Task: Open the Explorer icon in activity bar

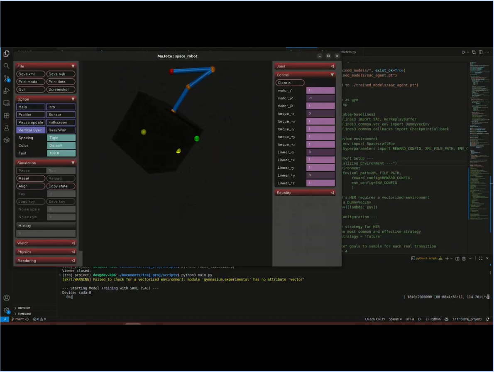Action: pyautogui.click(x=6, y=54)
